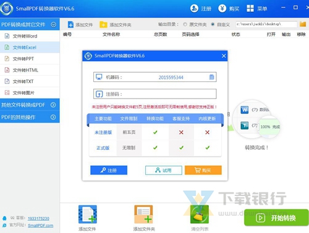Browse the output folder via the orange folder icon
Image resolution: width=309 pixels, height=233 pixels.
[303, 24]
